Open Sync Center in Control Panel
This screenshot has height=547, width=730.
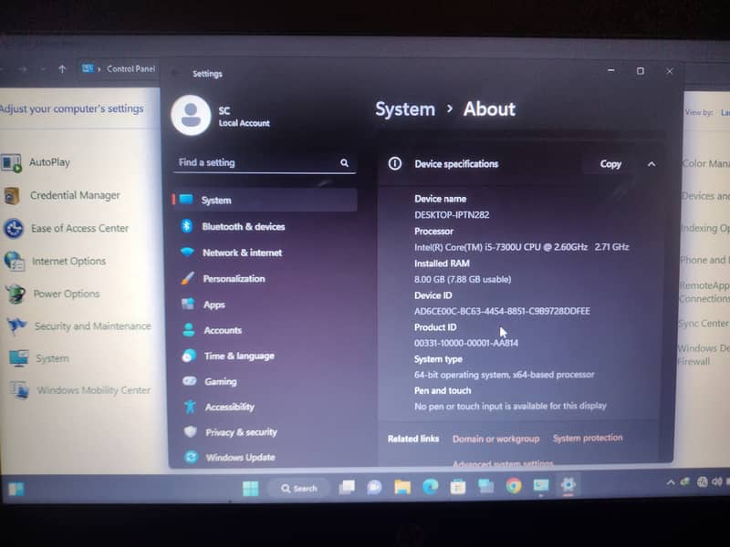(703, 324)
